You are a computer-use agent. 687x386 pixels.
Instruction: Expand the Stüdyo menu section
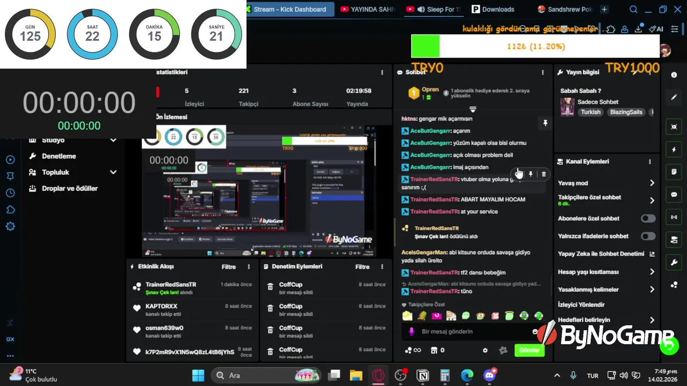[x=113, y=140]
